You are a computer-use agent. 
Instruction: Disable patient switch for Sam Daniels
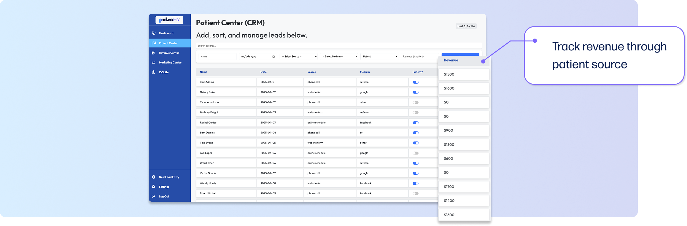pyautogui.click(x=416, y=133)
